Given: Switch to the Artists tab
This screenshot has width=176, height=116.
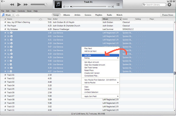Looking at the screenshot, I should coord(77,15).
